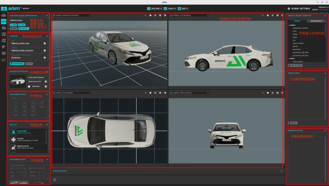
Task: Click the vehicle icon at top of left sidebar
Action: click(x=4, y=15)
